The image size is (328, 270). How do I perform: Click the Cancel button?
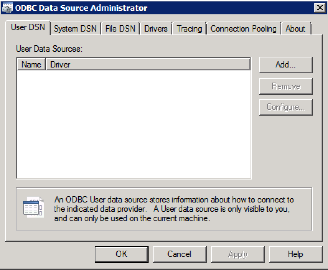click(x=179, y=254)
